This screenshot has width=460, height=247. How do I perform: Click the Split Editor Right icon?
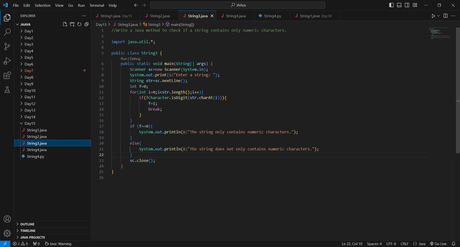tap(445, 16)
